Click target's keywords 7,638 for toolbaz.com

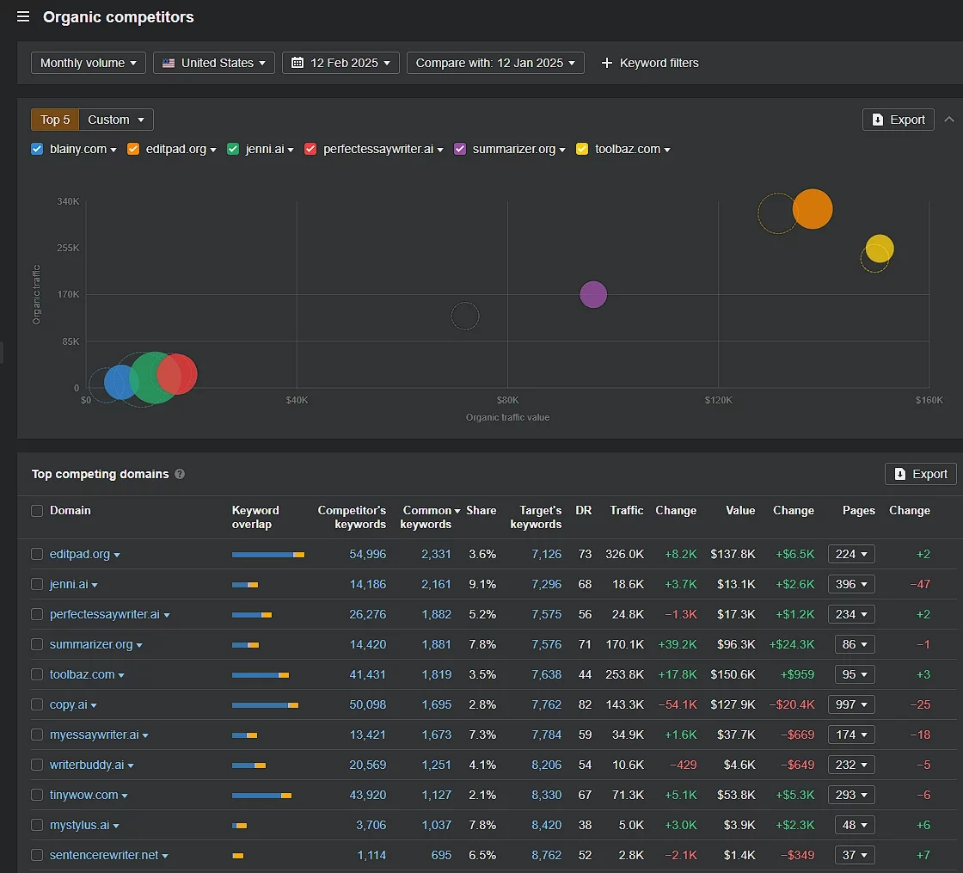point(547,674)
